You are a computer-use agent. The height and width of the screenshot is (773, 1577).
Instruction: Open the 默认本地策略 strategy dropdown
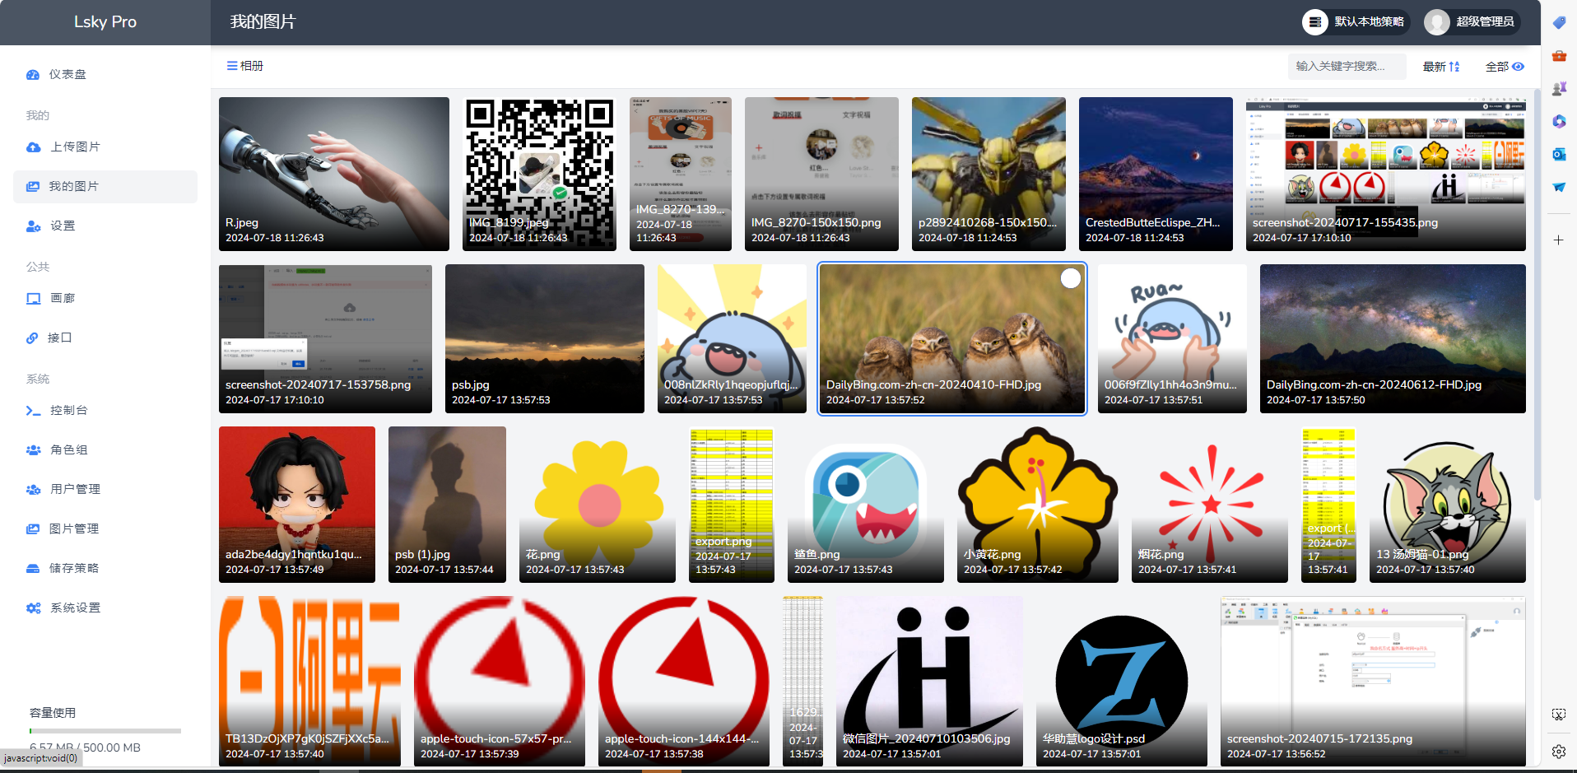[x=1356, y=22]
